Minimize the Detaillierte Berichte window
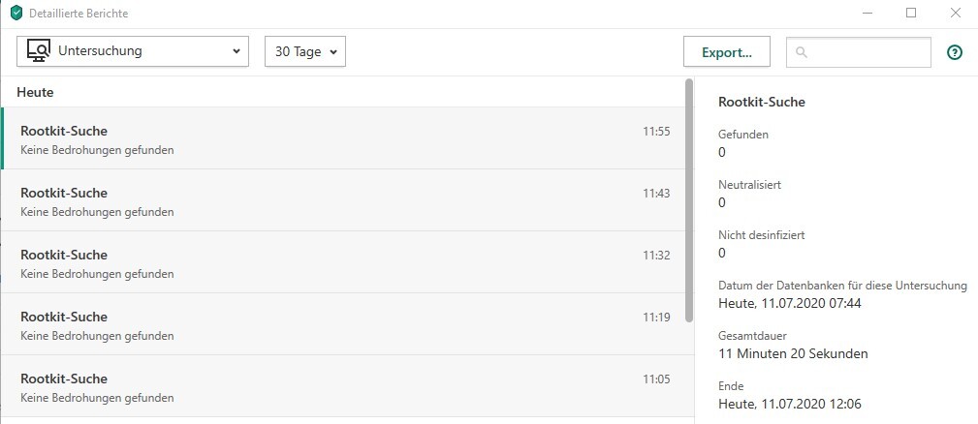 866,14
